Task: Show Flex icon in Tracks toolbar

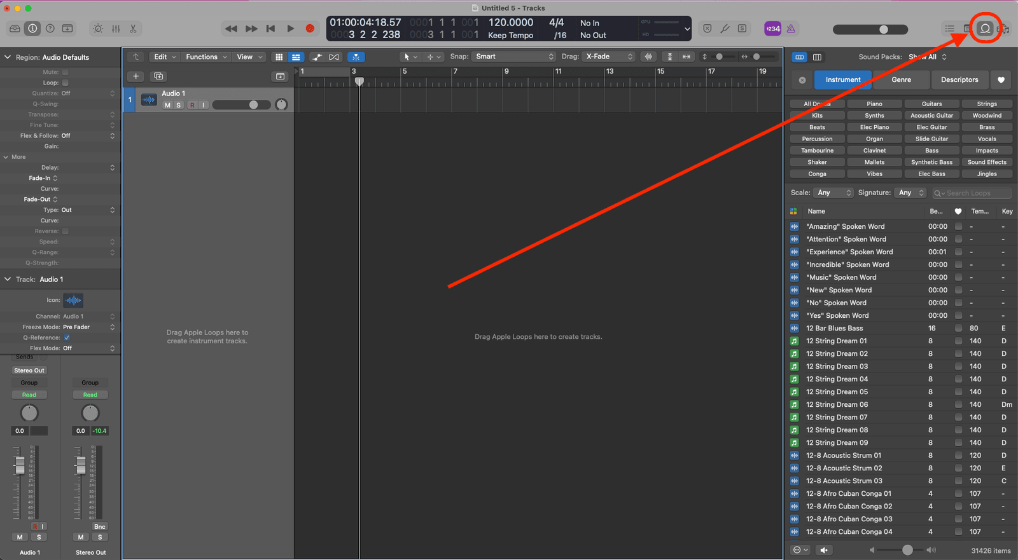Action: click(334, 57)
